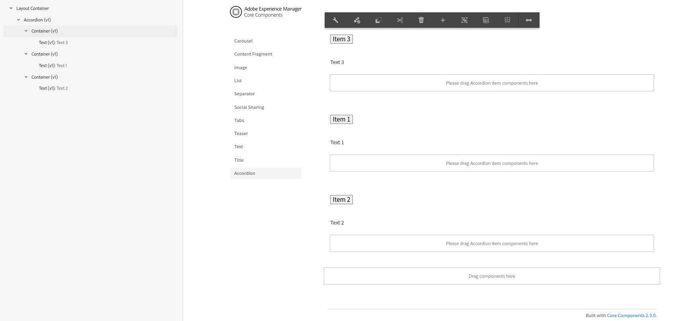Click the cabinet-shaped icon in toolbar
The image size is (676, 321).
click(x=507, y=20)
